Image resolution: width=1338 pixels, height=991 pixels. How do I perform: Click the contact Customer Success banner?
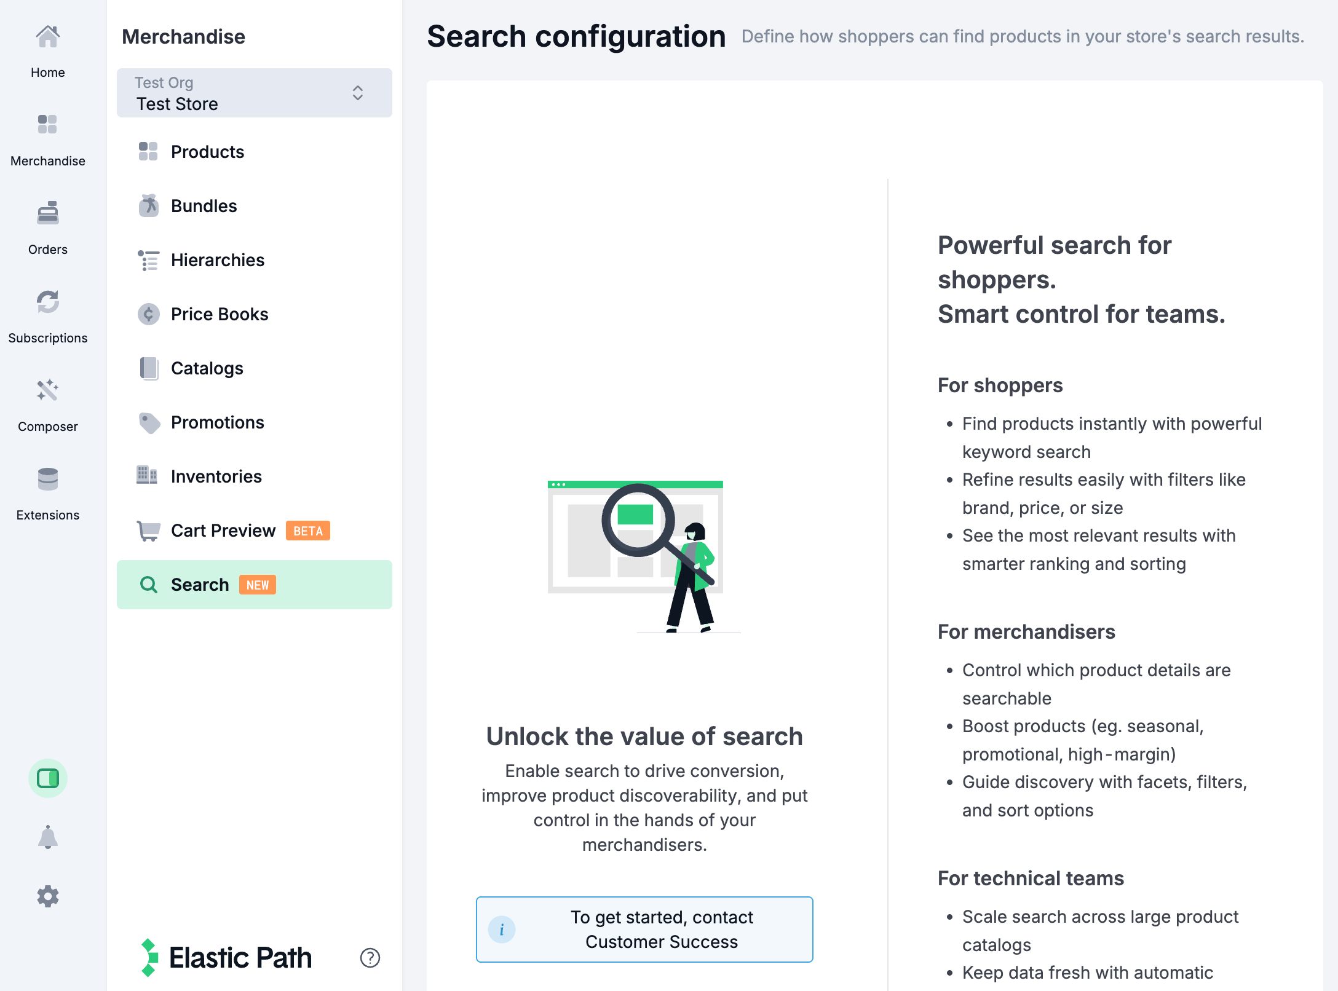point(644,929)
